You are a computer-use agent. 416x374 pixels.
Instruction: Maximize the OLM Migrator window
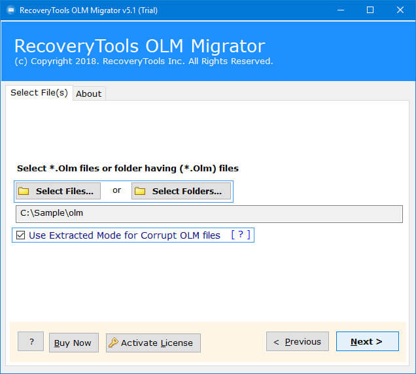click(x=370, y=10)
